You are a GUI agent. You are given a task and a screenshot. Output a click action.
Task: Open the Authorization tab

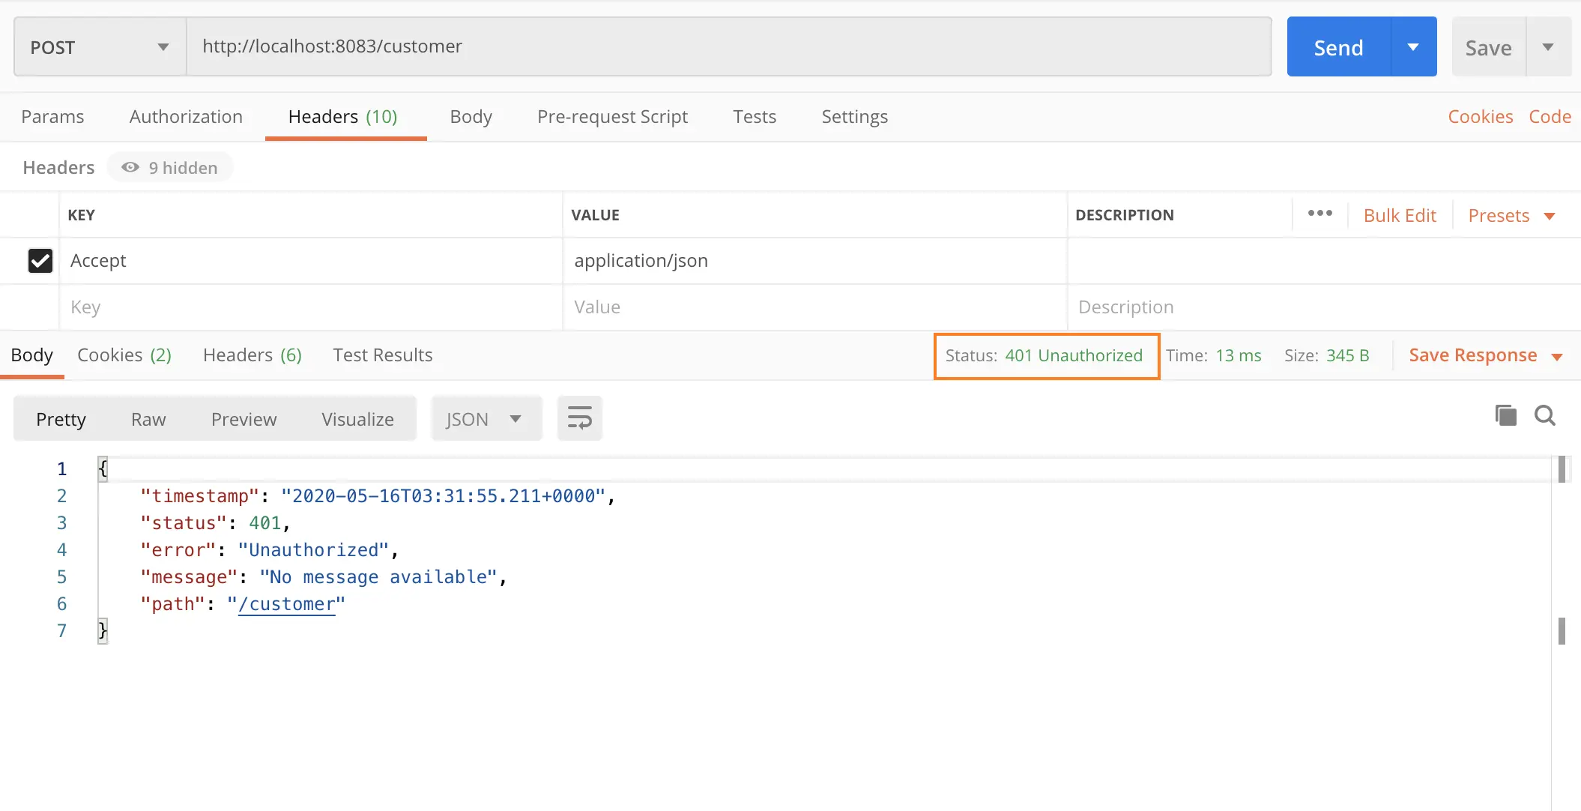pyautogui.click(x=186, y=117)
